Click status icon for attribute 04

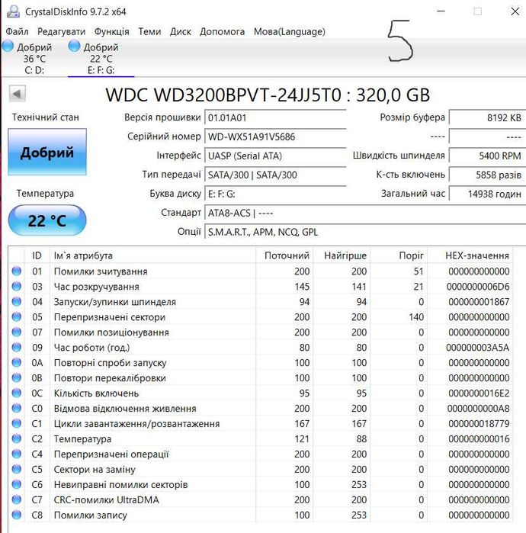coord(16,301)
